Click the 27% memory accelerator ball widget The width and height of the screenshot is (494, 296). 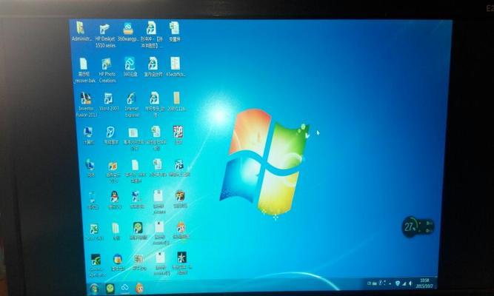418,226
